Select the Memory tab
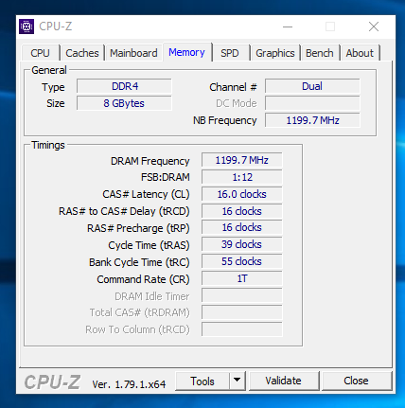 click(186, 52)
